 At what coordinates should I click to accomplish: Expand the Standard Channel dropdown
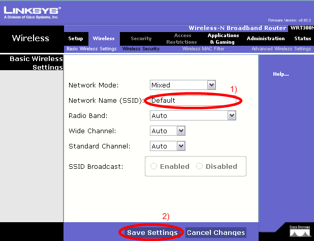[x=180, y=146]
